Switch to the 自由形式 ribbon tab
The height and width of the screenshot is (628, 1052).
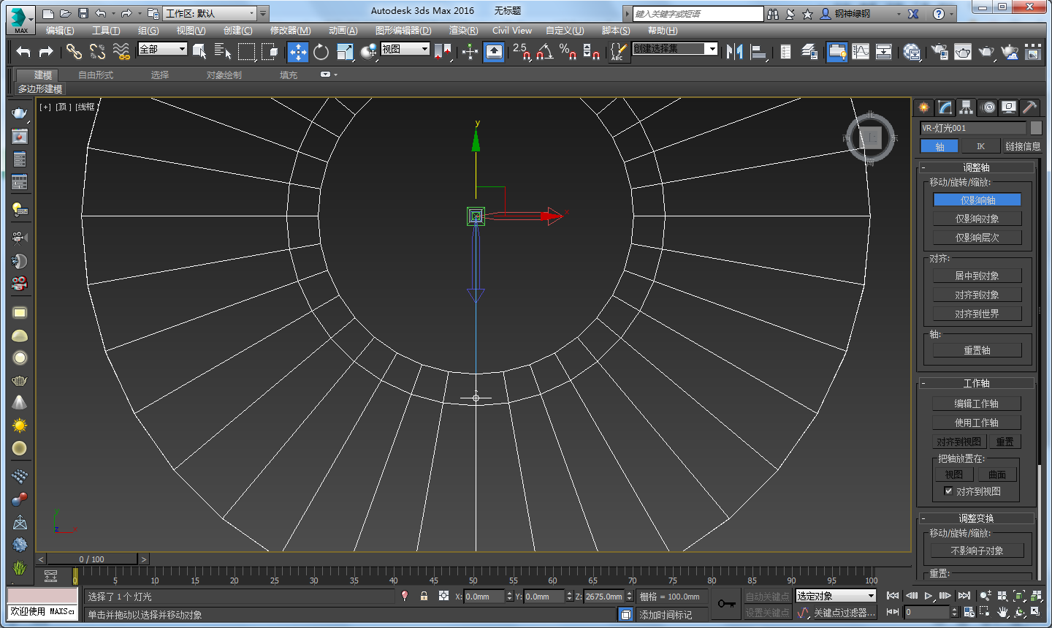[96, 75]
